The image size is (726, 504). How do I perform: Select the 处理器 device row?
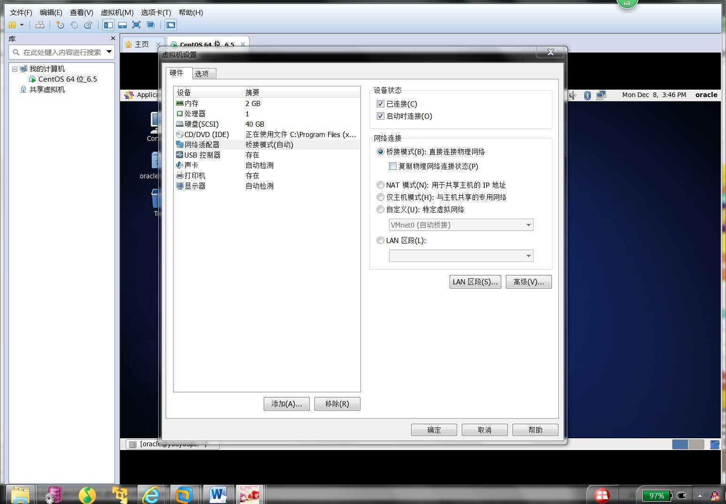click(x=267, y=114)
